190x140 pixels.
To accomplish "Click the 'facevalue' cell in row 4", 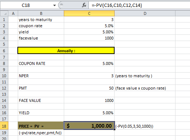I will 41,38.
